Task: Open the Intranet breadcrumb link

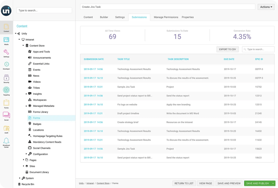Action: [x=90, y=183]
